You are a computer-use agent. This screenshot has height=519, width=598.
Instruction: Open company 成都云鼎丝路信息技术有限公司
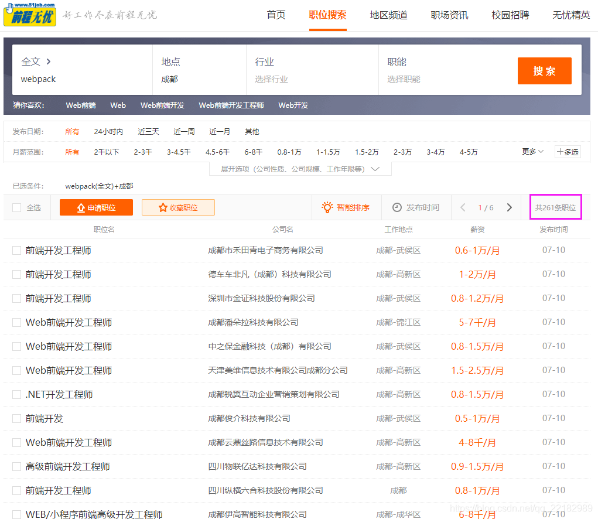tap(265, 442)
